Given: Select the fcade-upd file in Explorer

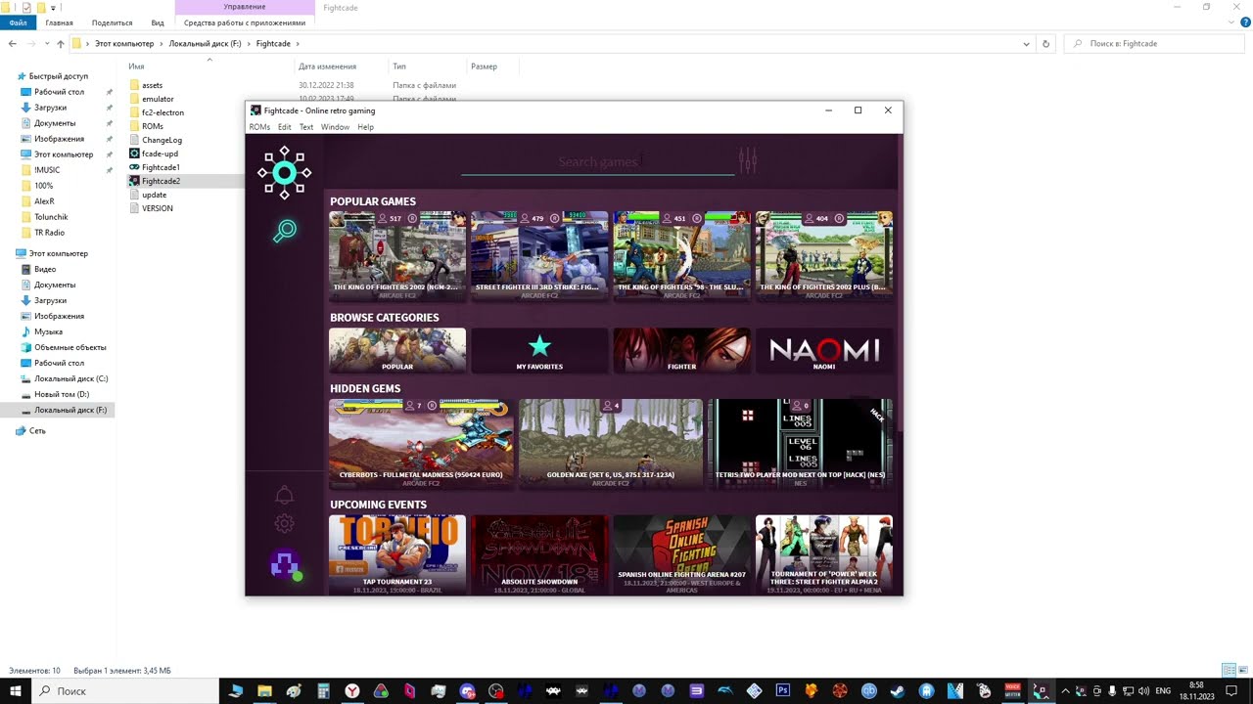Looking at the screenshot, I should pos(160,154).
